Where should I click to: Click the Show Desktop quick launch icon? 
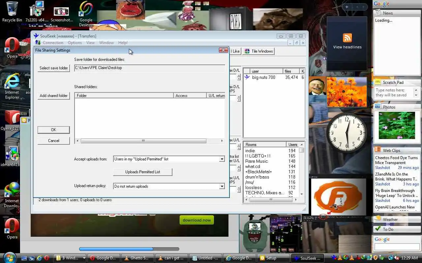pos(24,258)
